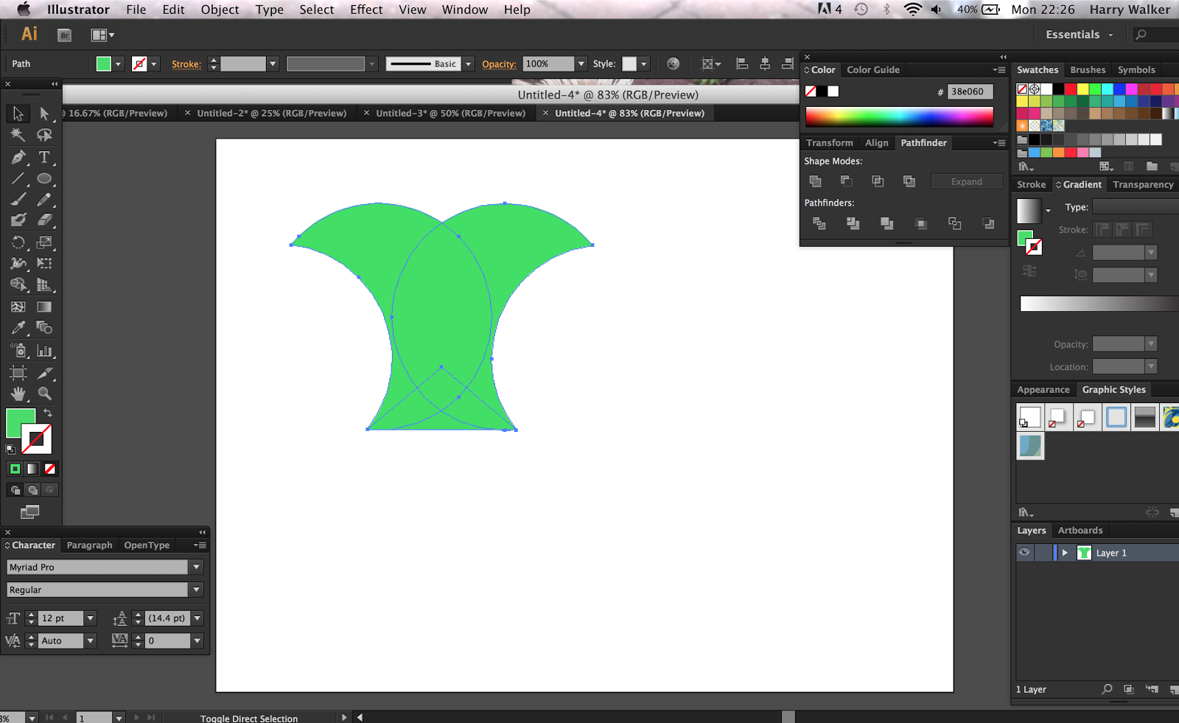The height and width of the screenshot is (723, 1179).
Task: Select the Zoom tool
Action: pyautogui.click(x=44, y=394)
